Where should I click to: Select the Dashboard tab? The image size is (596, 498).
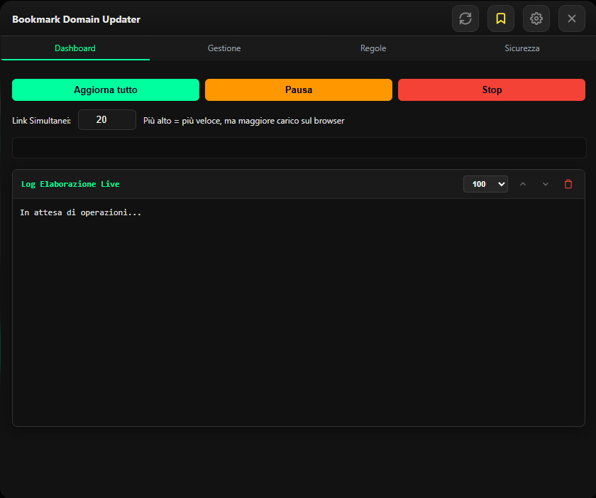(x=74, y=48)
